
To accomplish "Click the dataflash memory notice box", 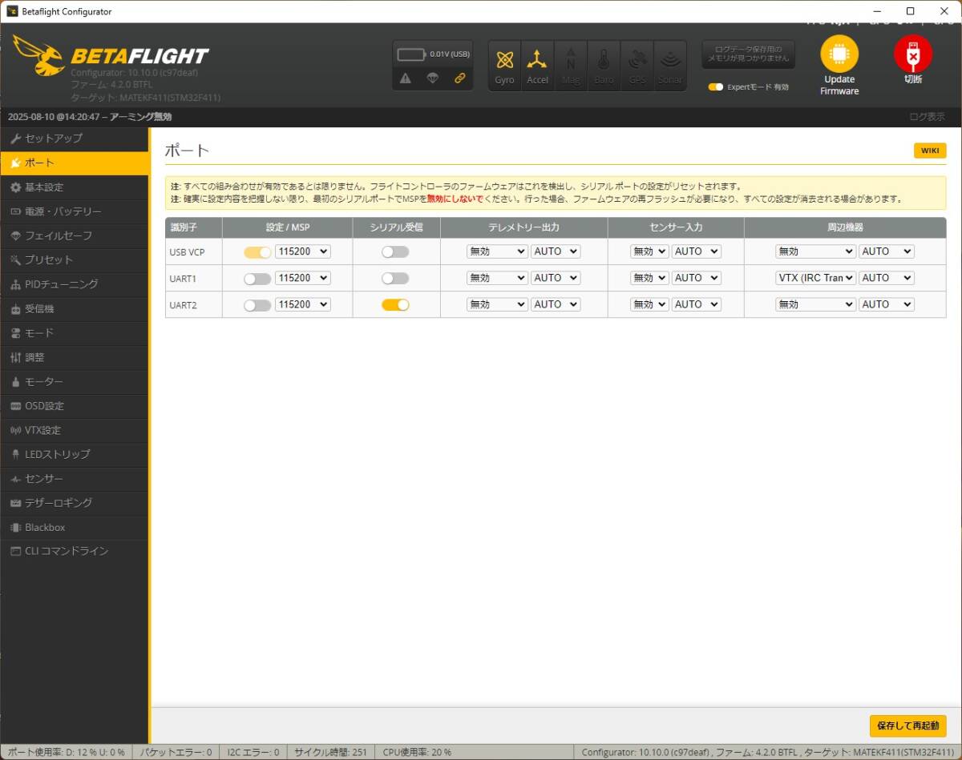I will click(749, 54).
